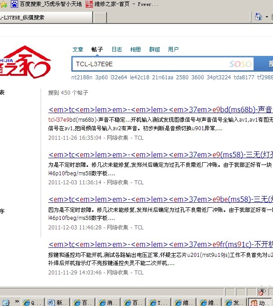
Task: Click the quick launch show desktop icon
Action: click(x=6, y=303)
